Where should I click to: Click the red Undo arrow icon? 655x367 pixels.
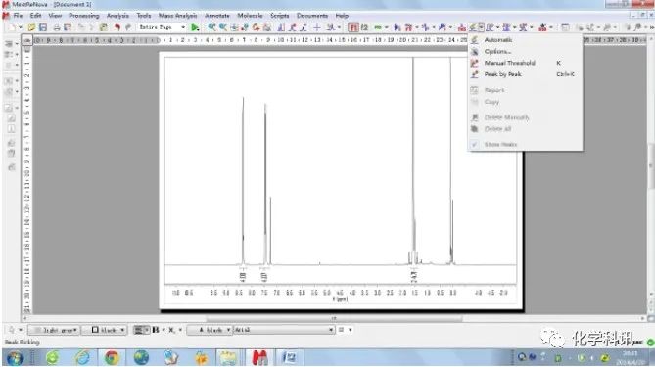tap(117, 27)
